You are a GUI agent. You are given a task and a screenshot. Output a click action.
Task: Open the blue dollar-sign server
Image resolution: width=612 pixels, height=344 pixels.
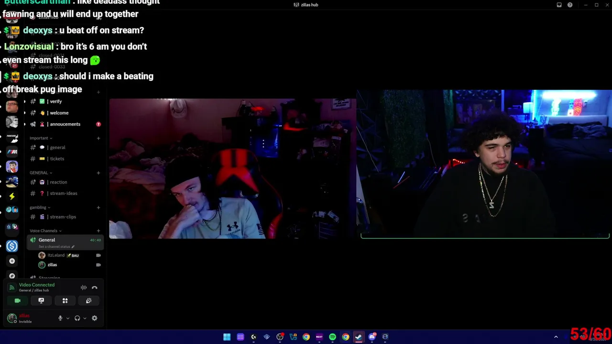tap(12, 246)
